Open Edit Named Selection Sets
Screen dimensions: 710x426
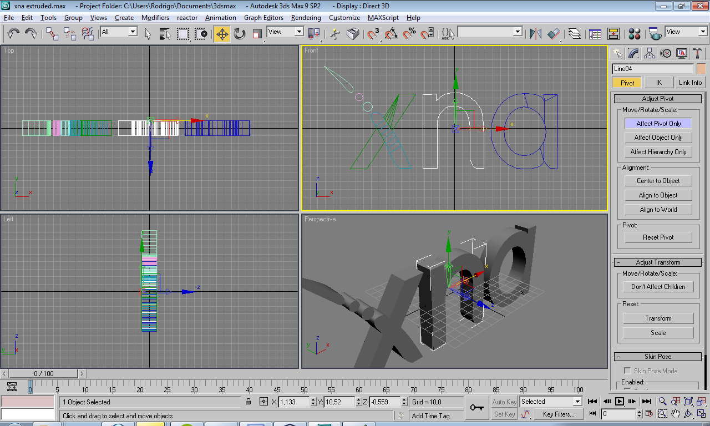[447, 34]
